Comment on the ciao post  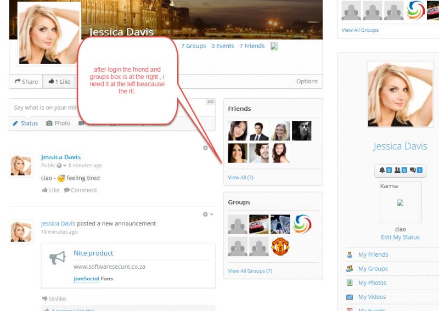click(x=80, y=190)
